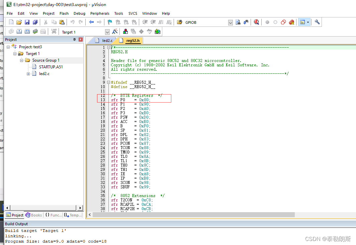Open Pack Installer icon
Image resolution: width=356 pixels, height=245 pixels.
coord(158,32)
